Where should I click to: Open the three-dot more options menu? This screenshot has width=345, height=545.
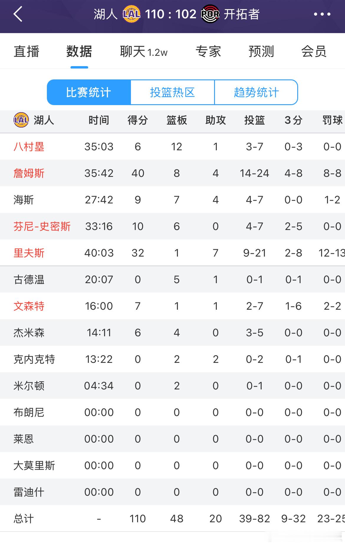coord(322,14)
